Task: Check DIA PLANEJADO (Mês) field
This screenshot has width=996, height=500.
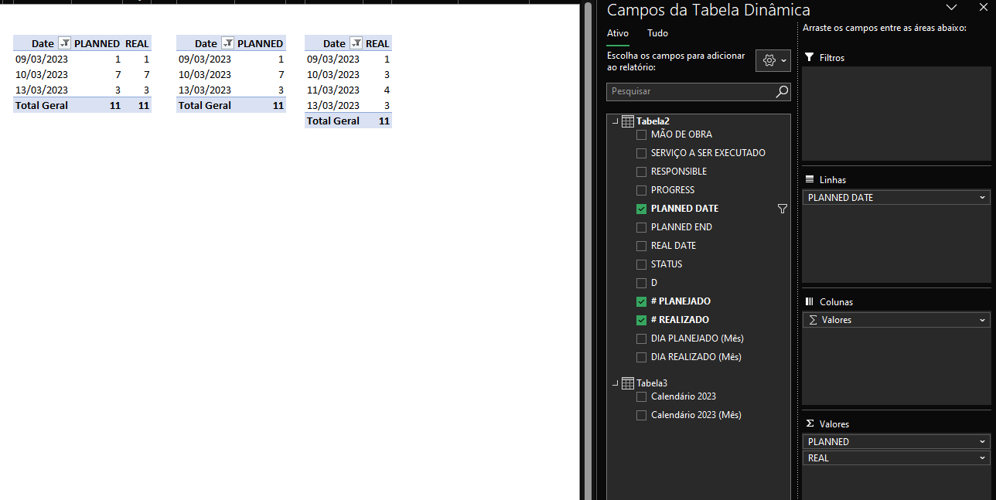Action: tap(641, 338)
